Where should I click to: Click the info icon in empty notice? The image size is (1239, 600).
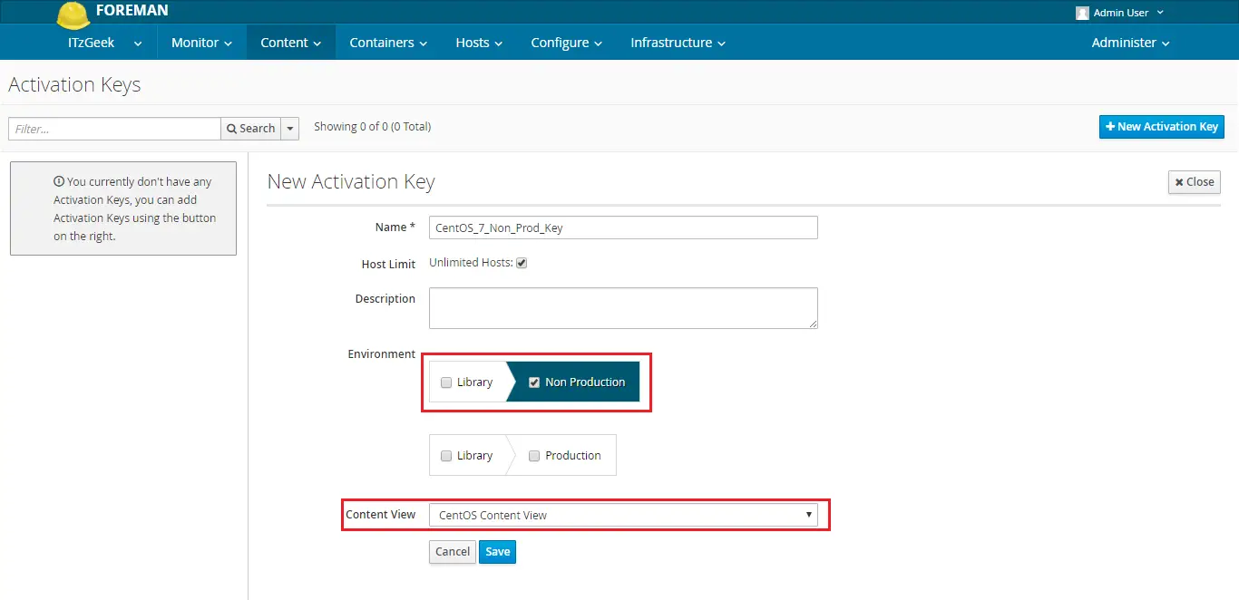[59, 182]
